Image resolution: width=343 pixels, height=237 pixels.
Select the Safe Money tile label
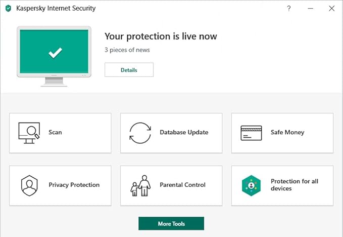click(x=287, y=132)
